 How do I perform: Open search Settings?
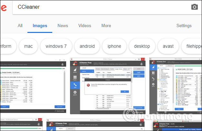184,25
